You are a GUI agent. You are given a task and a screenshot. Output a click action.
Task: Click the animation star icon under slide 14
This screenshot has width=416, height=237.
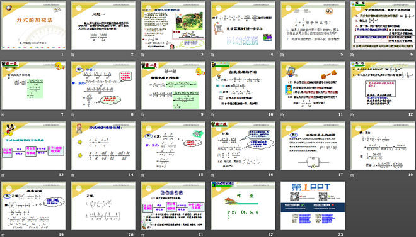[x=72, y=175]
